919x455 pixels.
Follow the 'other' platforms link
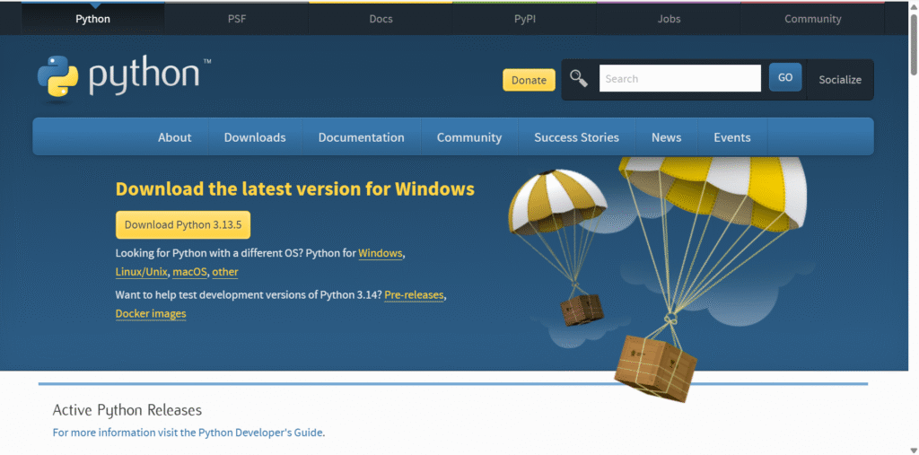pos(225,272)
